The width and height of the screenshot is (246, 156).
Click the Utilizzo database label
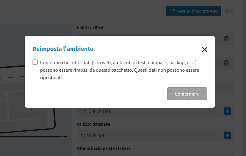[93, 124]
